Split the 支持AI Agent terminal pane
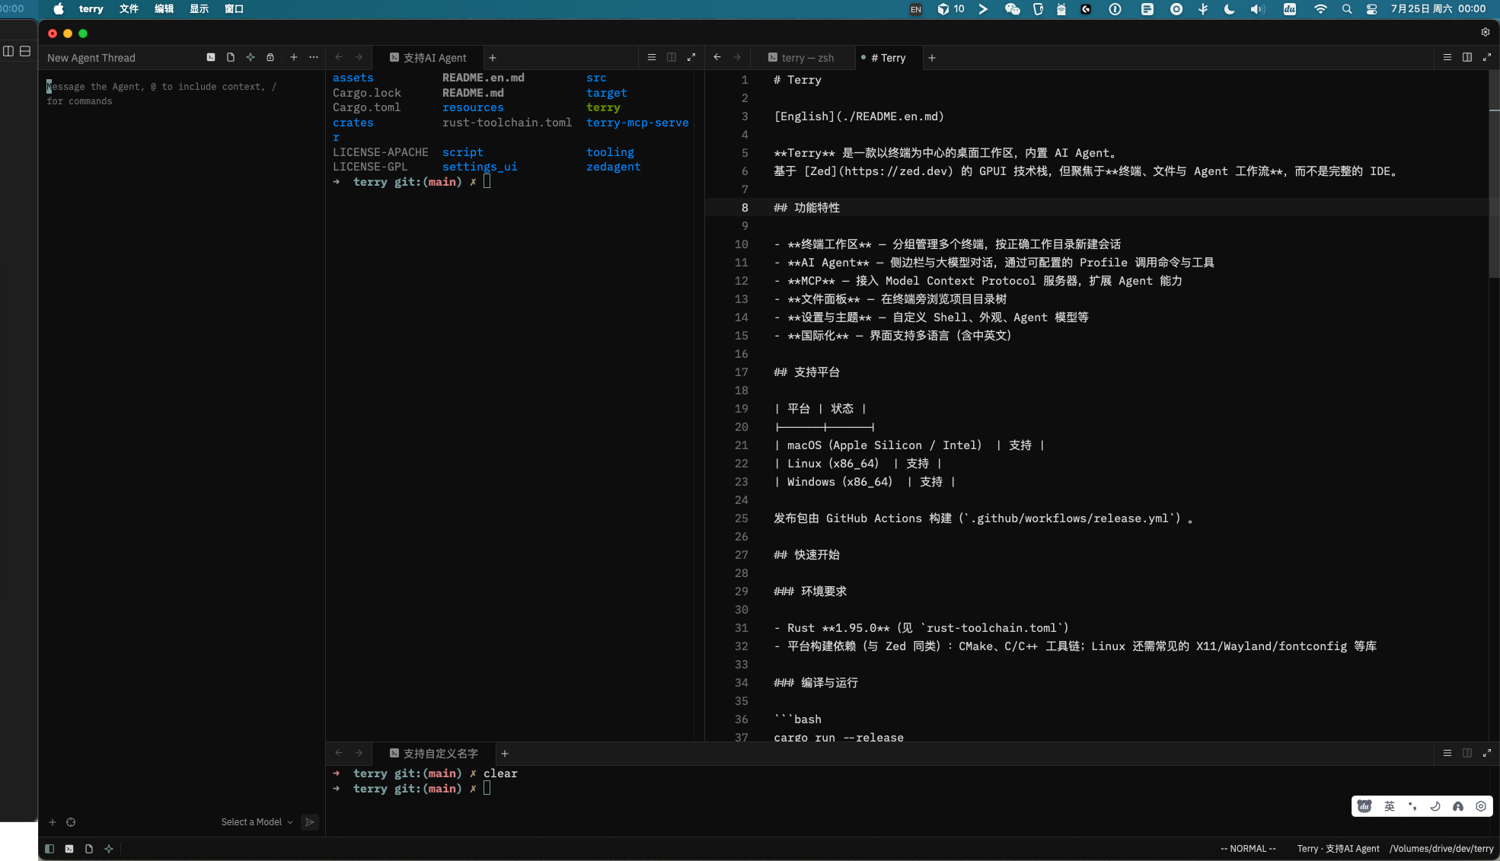This screenshot has height=861, width=1500. point(672,57)
